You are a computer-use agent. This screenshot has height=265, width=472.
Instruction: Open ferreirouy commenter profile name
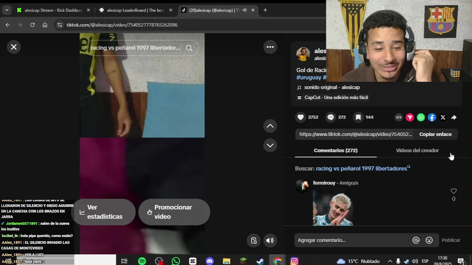324,183
